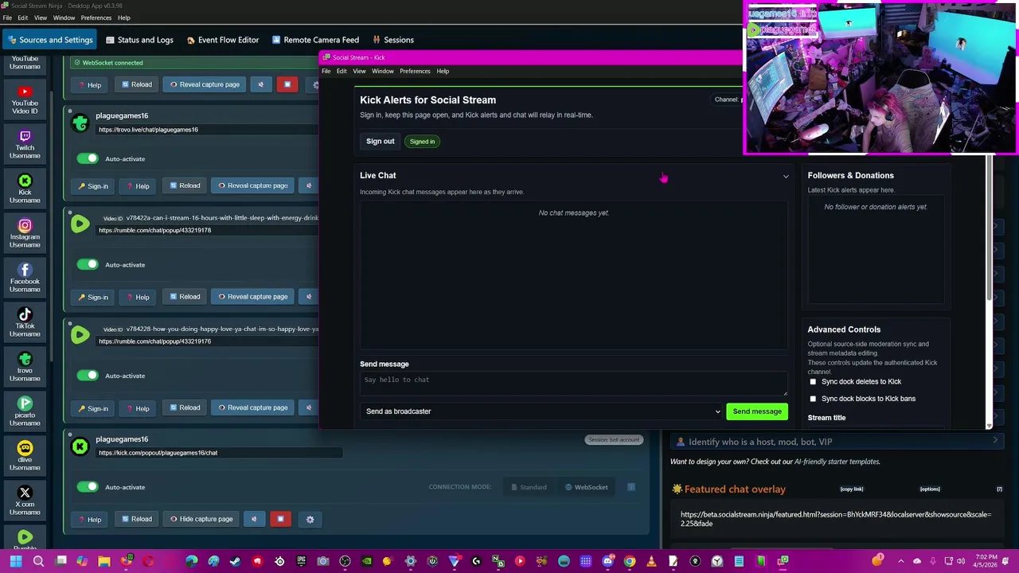This screenshot has width=1019, height=573.
Task: Open Chrome from the taskbar
Action: [x=629, y=561]
